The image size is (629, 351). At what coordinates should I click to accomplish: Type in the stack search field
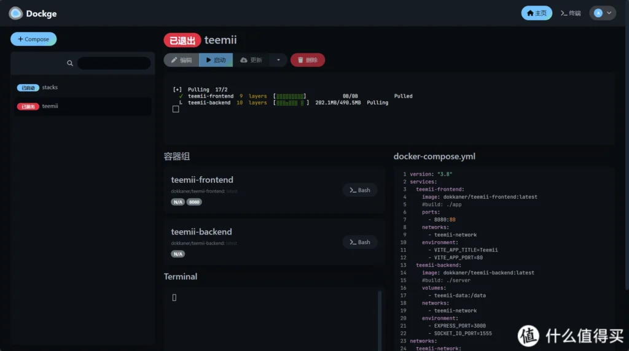click(x=114, y=63)
